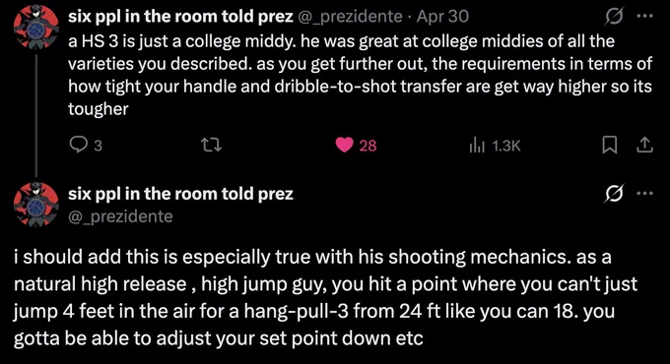Open first tweet's profile avatar

click(36, 27)
